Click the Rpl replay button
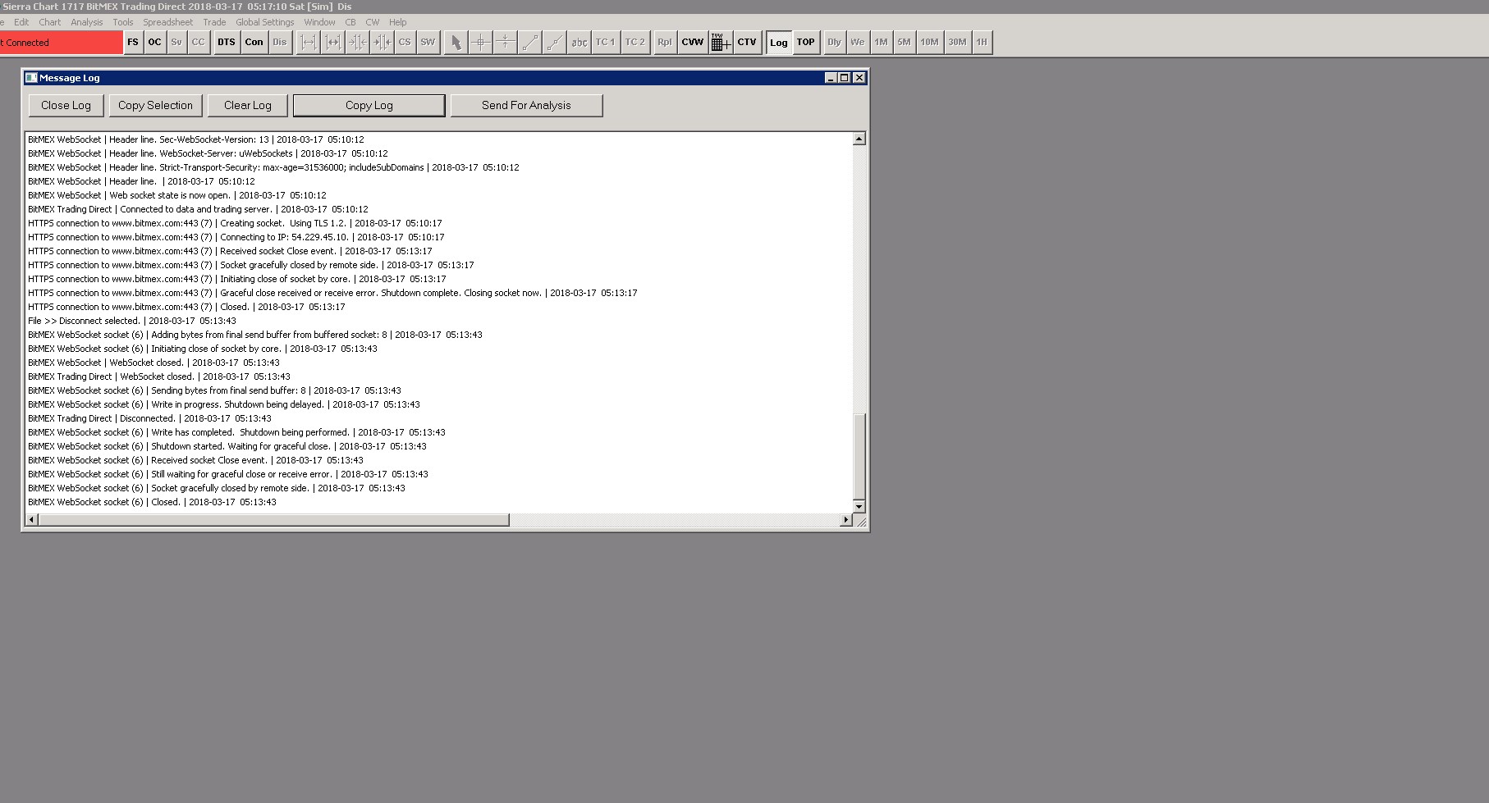Viewport: 1489px width, 803px height. 665,43
